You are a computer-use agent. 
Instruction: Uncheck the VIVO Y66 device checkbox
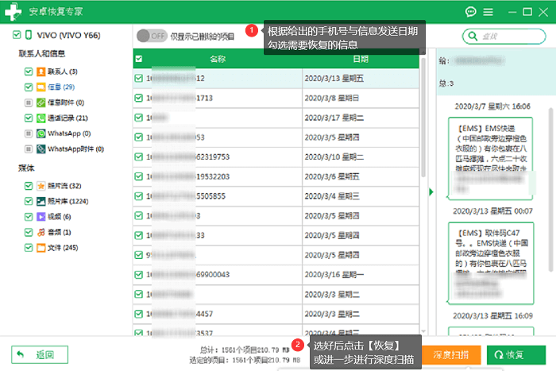(17, 35)
